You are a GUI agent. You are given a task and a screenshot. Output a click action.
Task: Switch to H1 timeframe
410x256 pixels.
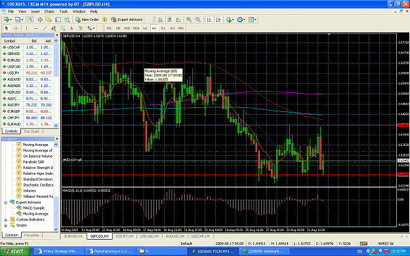coord(145,28)
